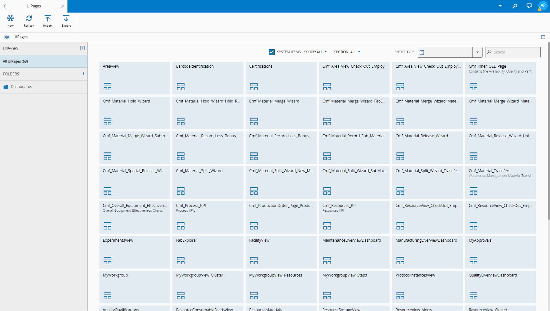
Task: Open MaintenanceOverviewDashboard card
Action: 354,252
